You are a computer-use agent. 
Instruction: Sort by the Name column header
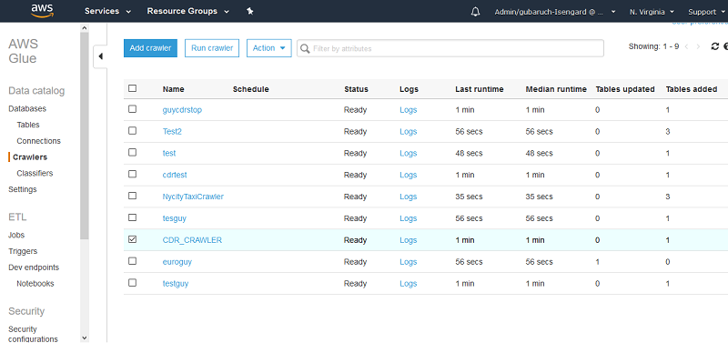point(173,89)
